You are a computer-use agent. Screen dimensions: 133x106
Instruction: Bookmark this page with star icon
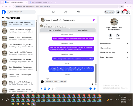coord(122,6)
